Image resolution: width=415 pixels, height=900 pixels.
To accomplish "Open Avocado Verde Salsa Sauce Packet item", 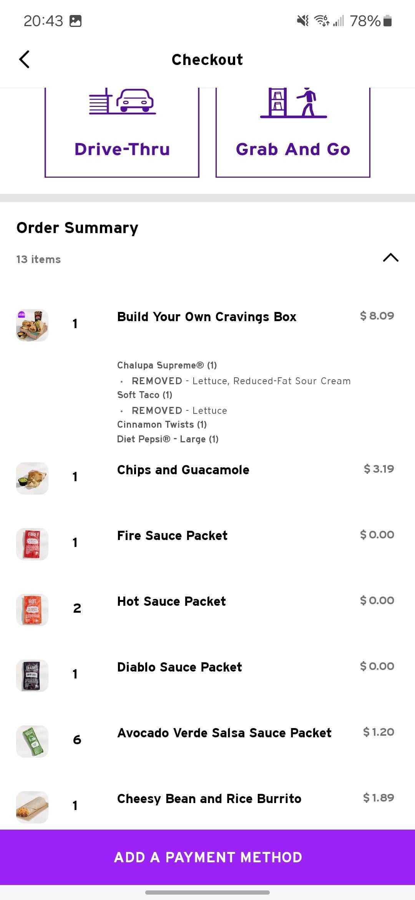I will [x=224, y=733].
